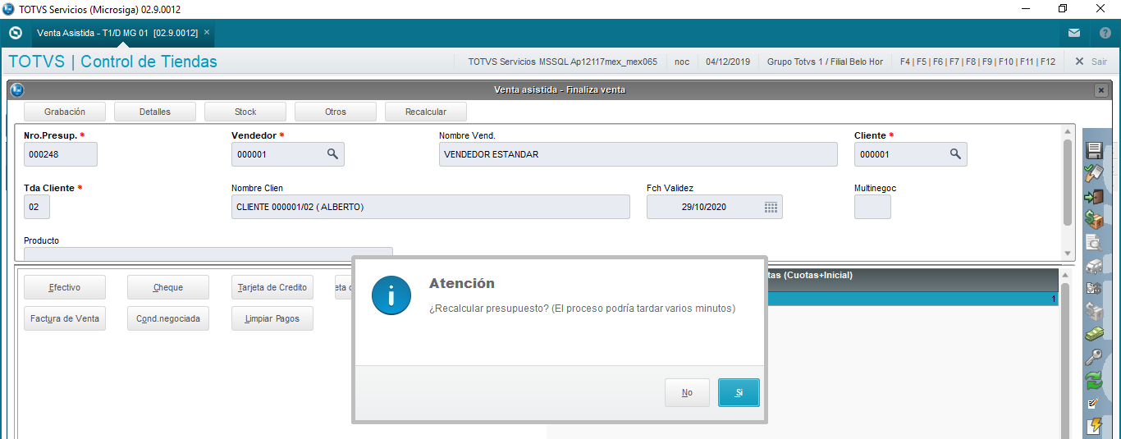Click the exit door sidebar icon
This screenshot has height=439, width=1121.
pyautogui.click(x=1094, y=196)
